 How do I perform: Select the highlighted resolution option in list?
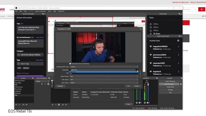(x=104, y=72)
